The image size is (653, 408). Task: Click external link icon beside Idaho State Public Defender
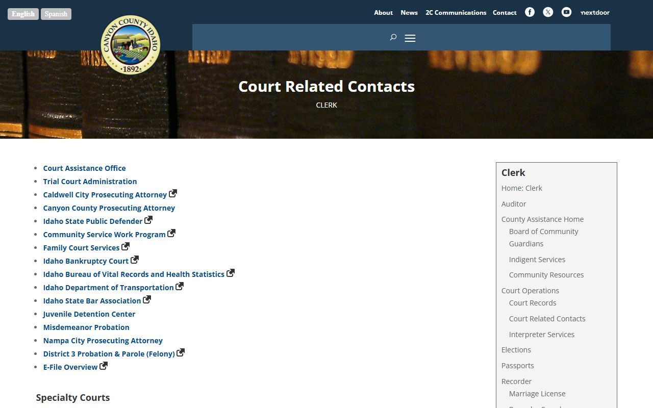[148, 220]
